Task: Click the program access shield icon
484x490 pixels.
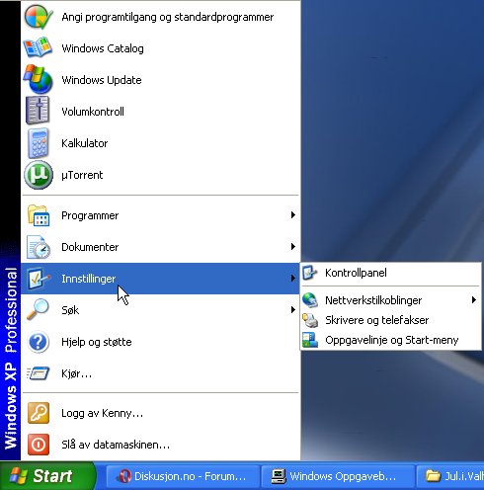Action: pyautogui.click(x=39, y=17)
